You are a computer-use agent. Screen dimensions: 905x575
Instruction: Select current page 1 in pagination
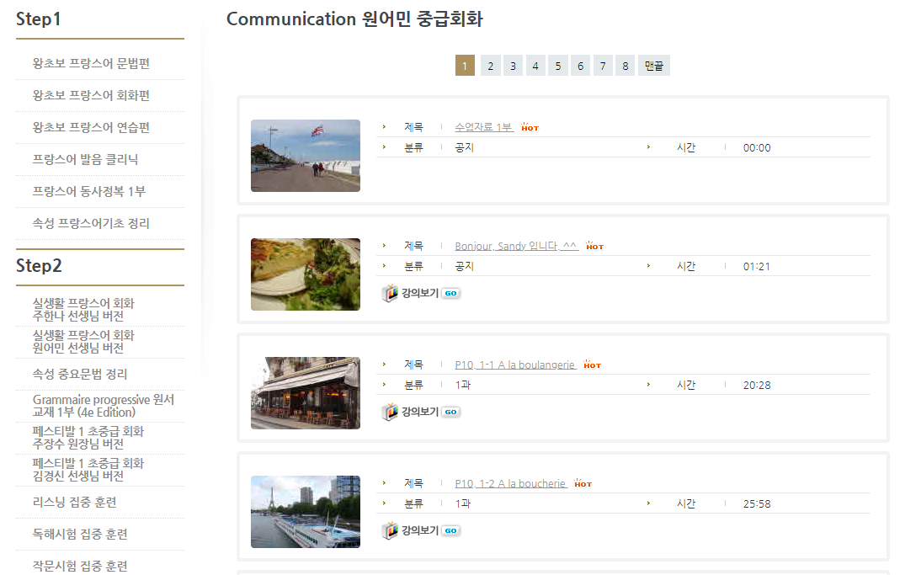point(465,66)
